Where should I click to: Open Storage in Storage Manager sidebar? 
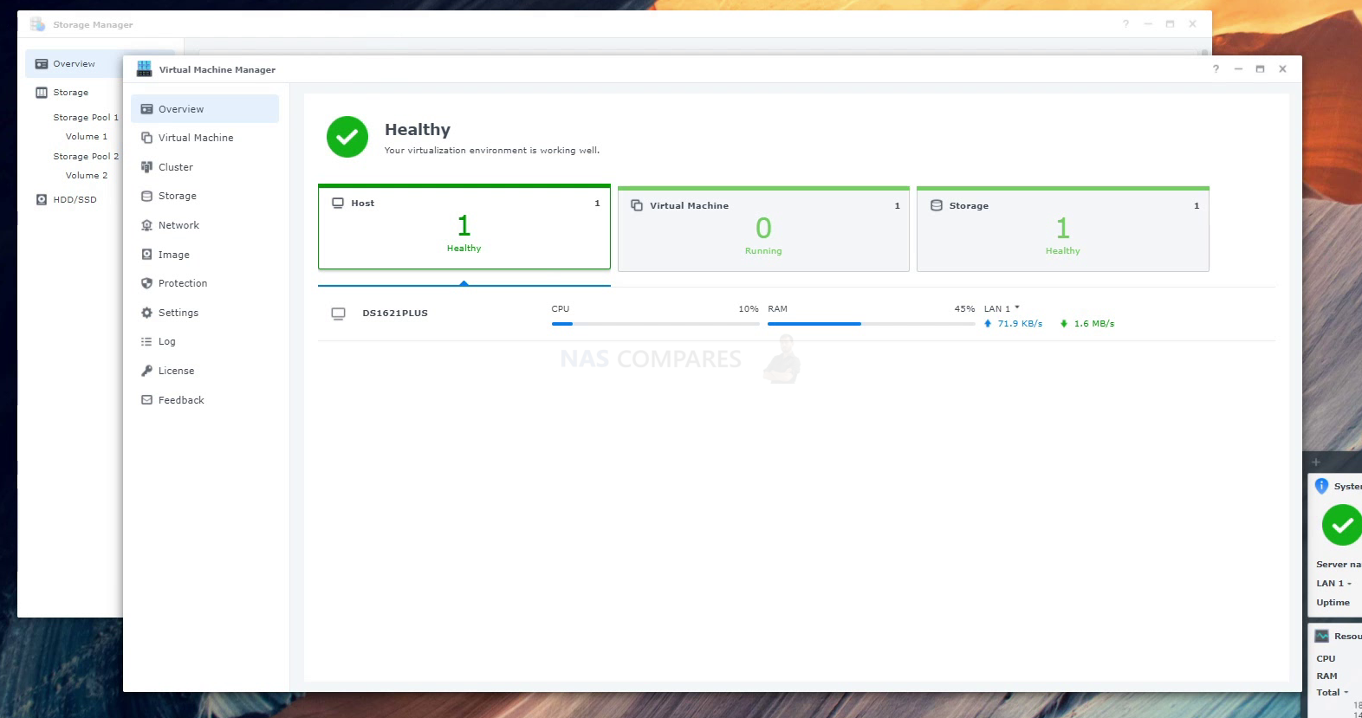pyautogui.click(x=71, y=93)
